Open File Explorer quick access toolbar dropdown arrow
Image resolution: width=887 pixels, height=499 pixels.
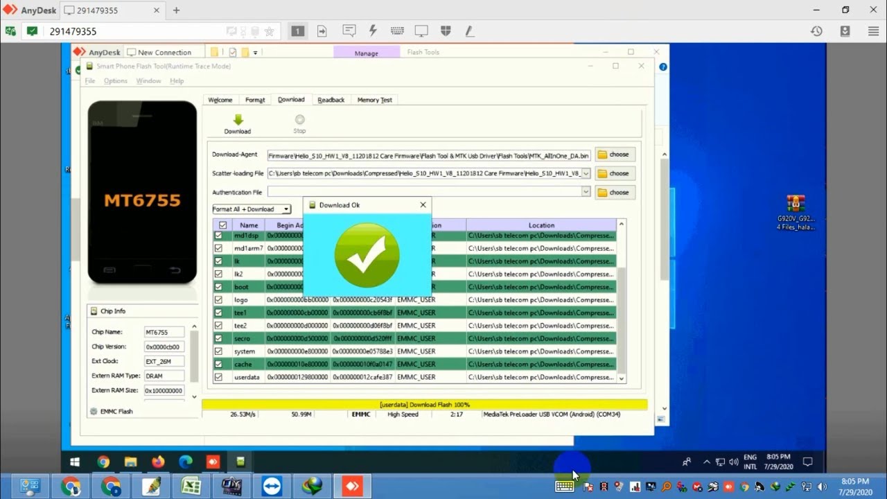point(255,52)
